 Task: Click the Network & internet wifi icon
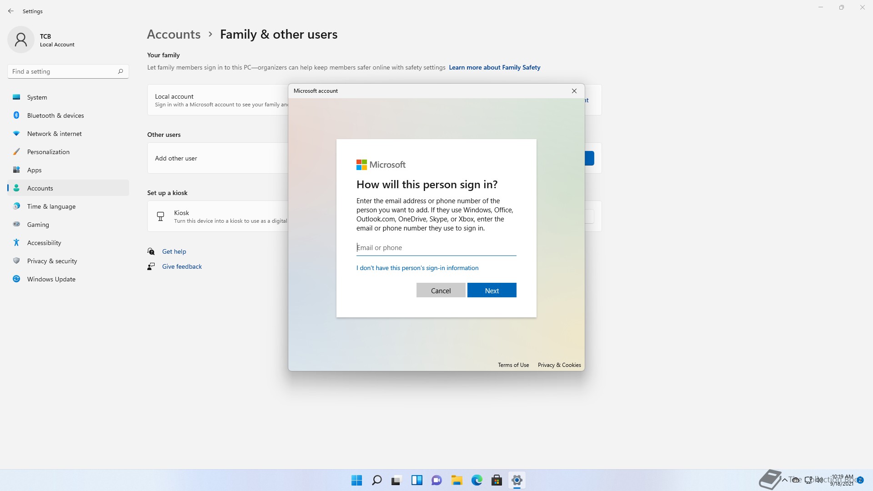pos(16,134)
